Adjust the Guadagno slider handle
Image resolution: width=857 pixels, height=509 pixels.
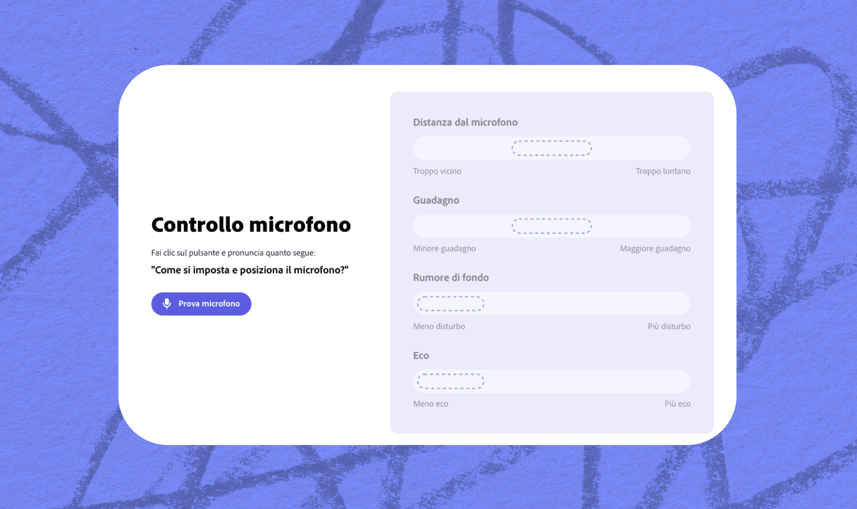coord(551,226)
